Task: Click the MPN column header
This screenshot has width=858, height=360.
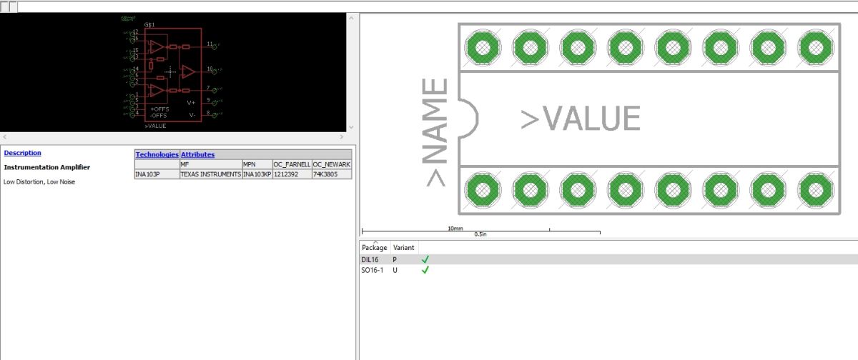Action: pyautogui.click(x=257, y=164)
